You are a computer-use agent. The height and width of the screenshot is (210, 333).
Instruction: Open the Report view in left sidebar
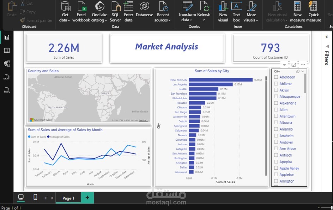(7, 37)
